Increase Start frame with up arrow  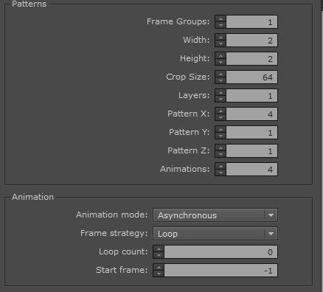159,267
